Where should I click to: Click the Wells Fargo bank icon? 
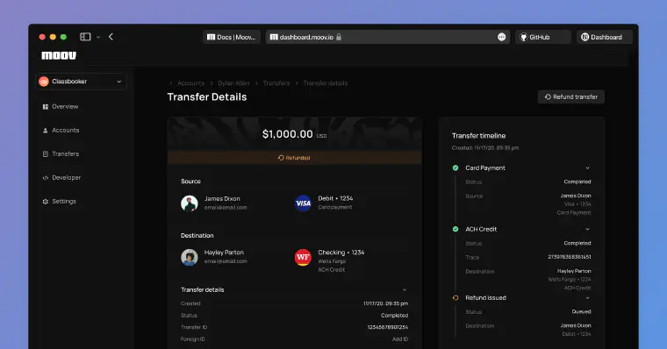point(303,257)
